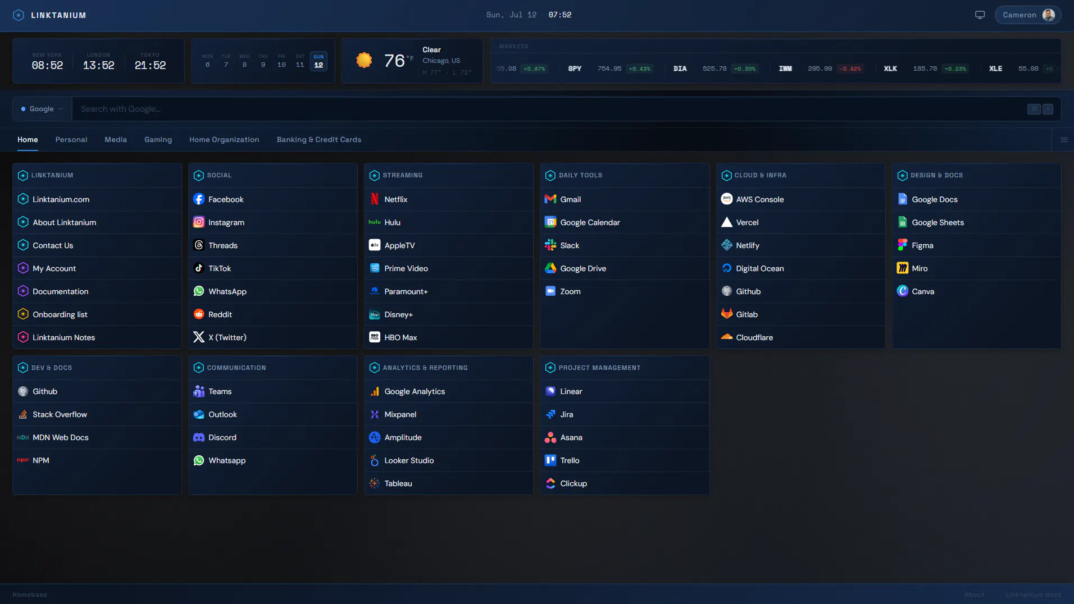Open the Google Analytics link
This screenshot has height=604, width=1074.
click(x=449, y=391)
